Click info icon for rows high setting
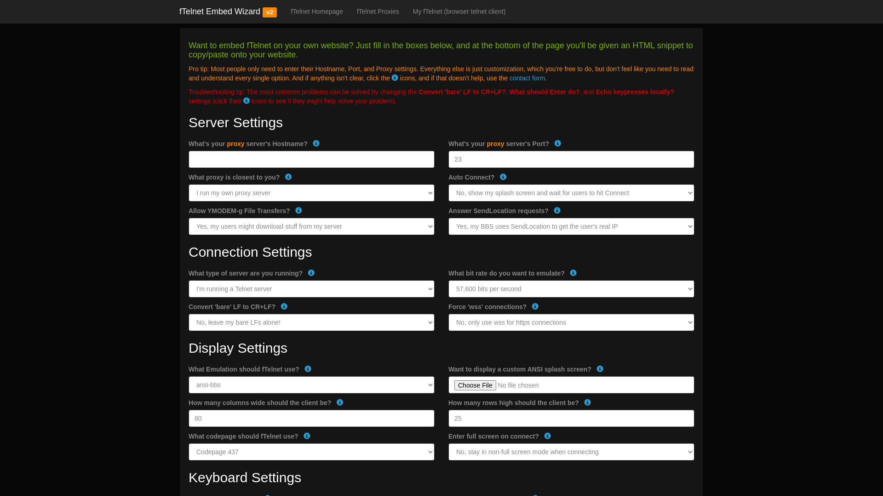Viewport: 883px width, 496px height. 587,402
